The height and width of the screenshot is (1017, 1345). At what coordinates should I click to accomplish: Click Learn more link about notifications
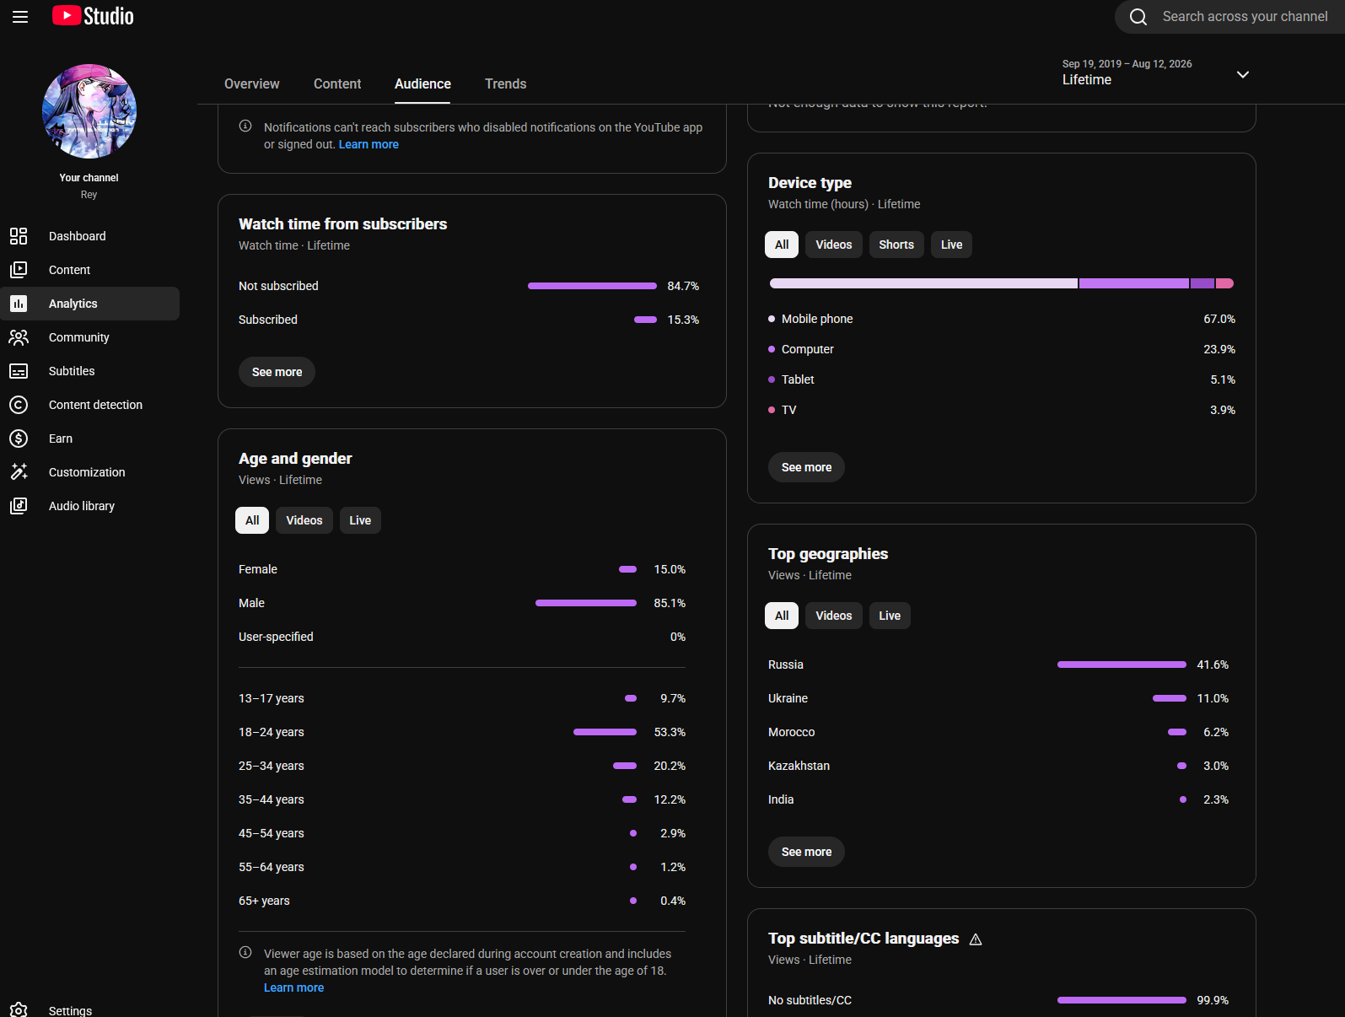point(369,145)
